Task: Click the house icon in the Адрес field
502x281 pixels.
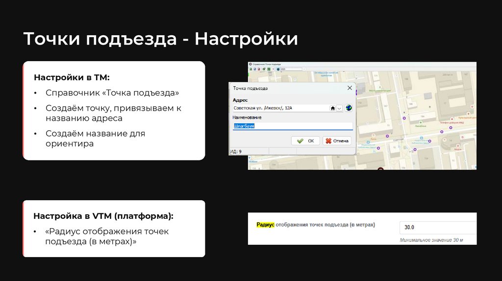Action: (x=333, y=108)
